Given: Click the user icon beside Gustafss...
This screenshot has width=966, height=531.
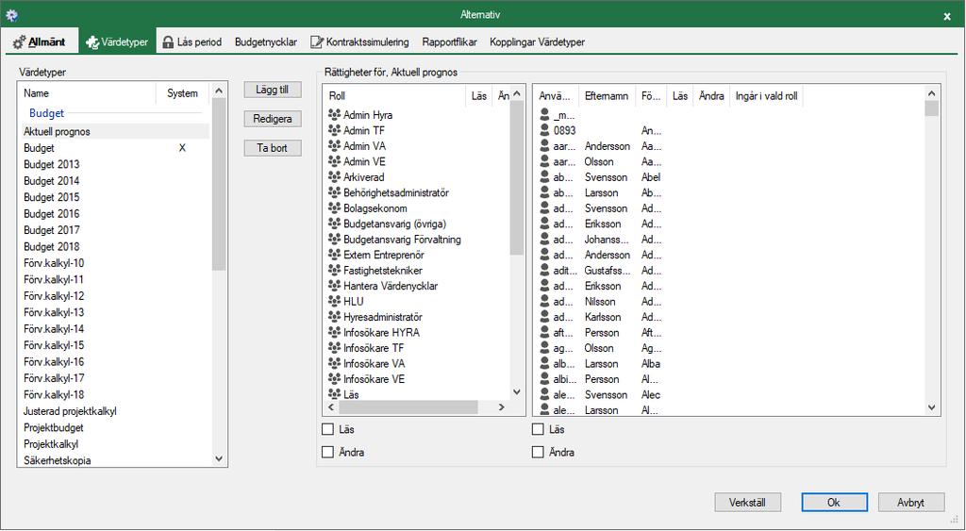Looking at the screenshot, I should (x=544, y=271).
